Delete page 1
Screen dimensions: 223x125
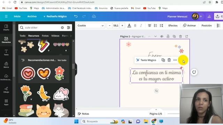180,36
